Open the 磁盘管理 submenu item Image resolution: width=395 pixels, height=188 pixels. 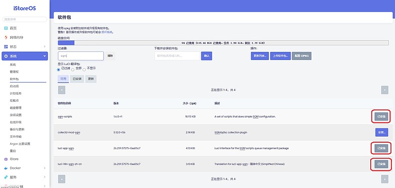(x=16, y=108)
